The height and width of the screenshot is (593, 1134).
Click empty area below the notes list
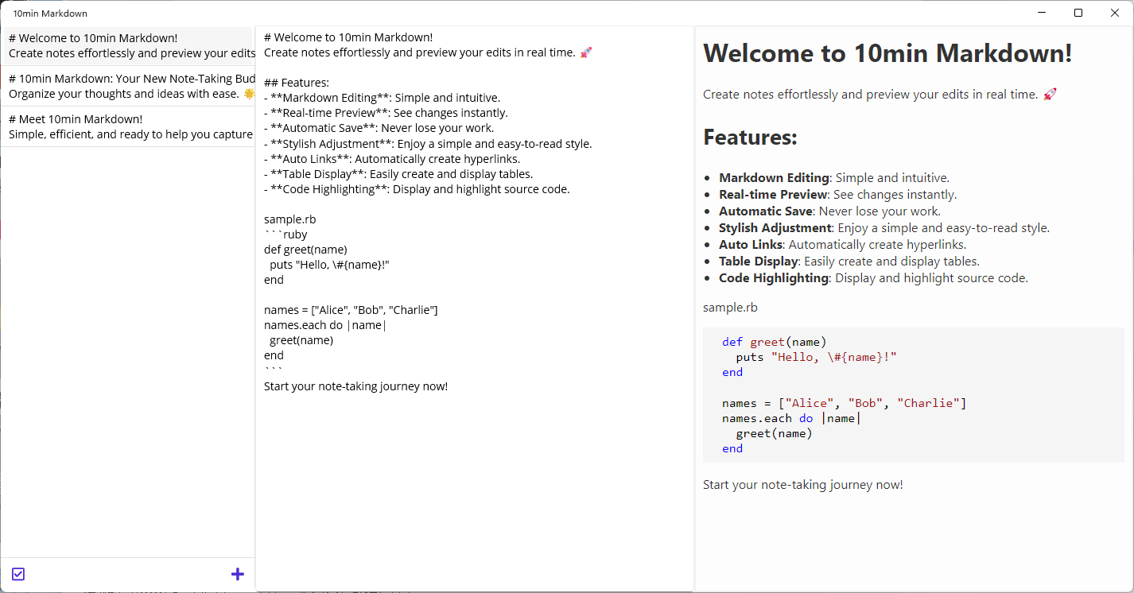point(127,350)
